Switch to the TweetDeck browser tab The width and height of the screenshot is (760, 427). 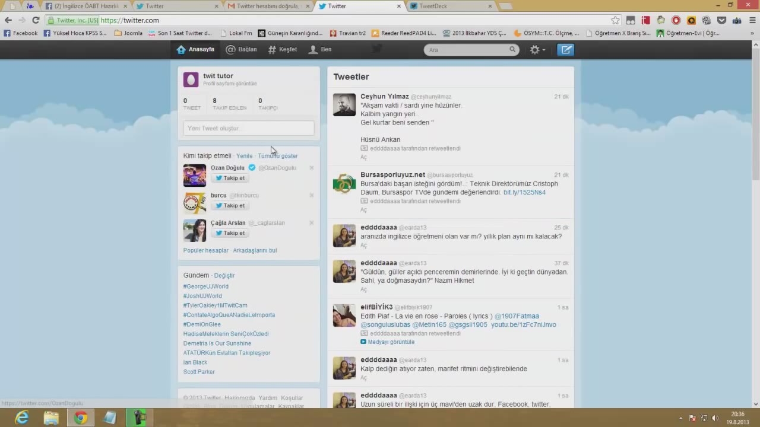click(x=449, y=6)
